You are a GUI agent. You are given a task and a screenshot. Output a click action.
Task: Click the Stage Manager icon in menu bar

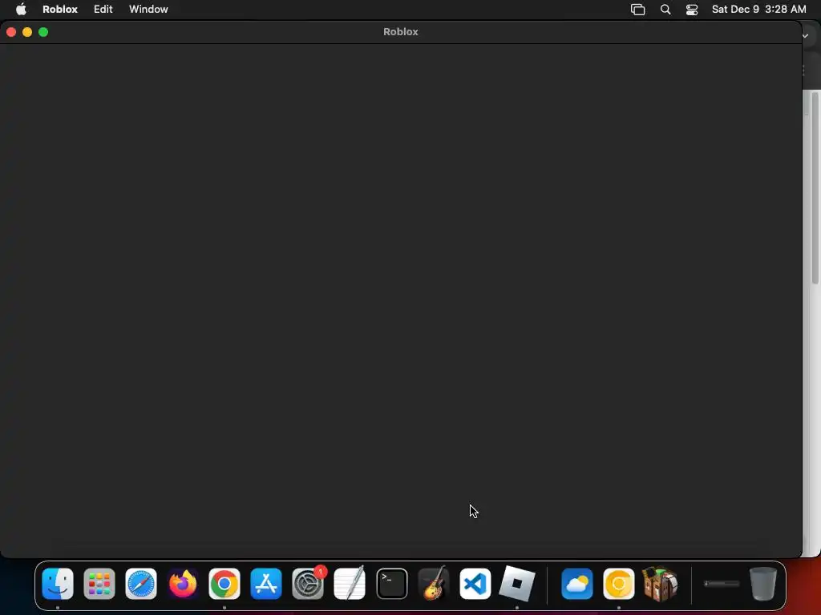point(637,10)
